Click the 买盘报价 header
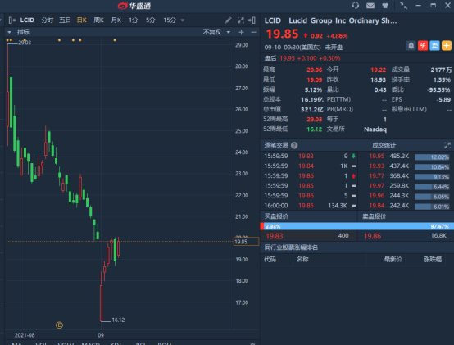The width and height of the screenshot is (454, 345). [276, 216]
